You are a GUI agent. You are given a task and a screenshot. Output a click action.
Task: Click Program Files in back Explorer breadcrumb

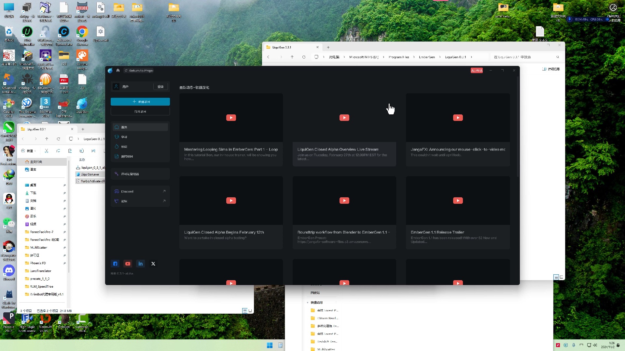coord(399,57)
